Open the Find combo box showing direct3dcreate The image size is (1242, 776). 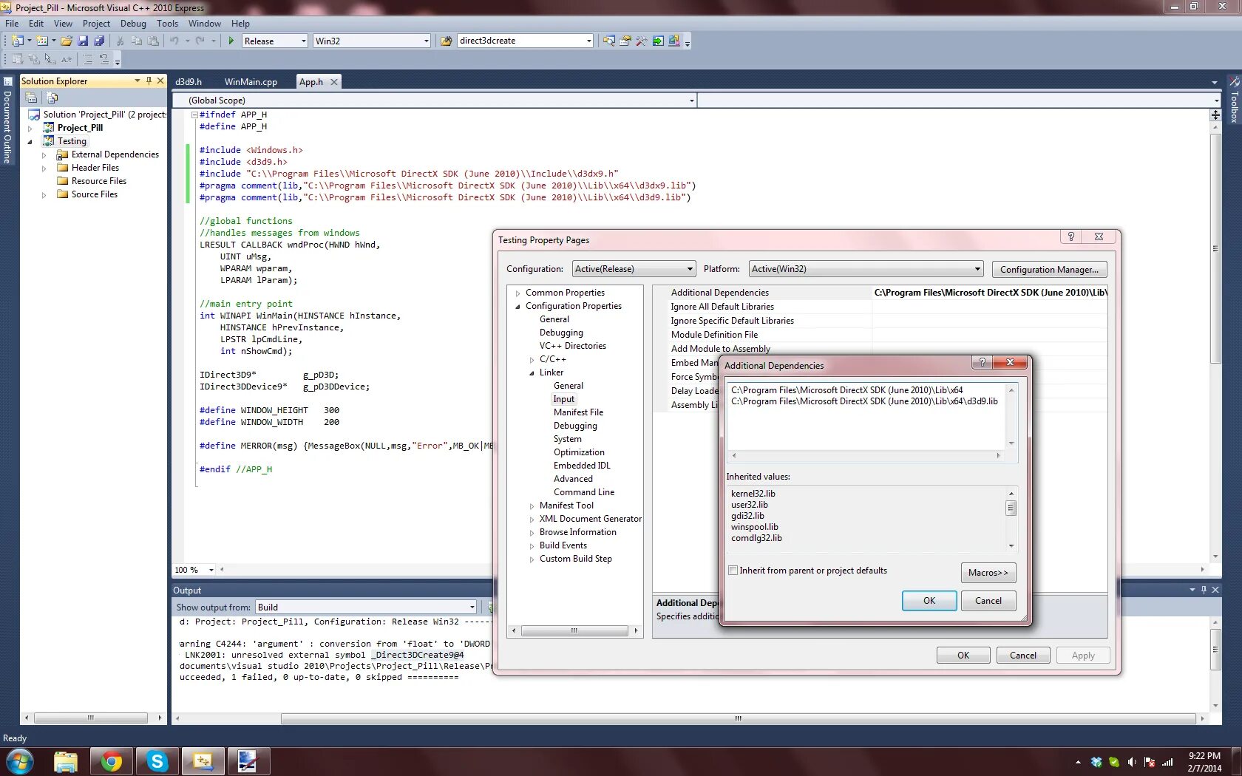pyautogui.click(x=525, y=41)
